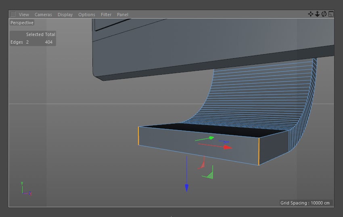This screenshot has width=343, height=217.
Task: Click the viewport pan camera icon
Action: click(310, 14)
